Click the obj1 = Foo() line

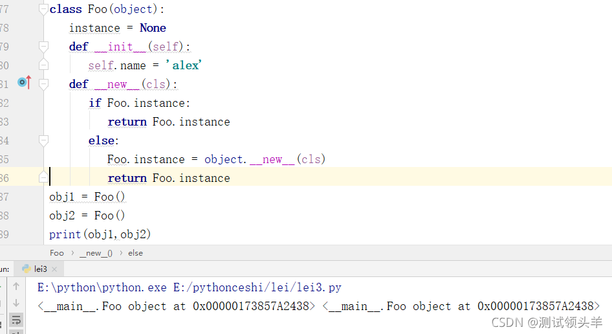(87, 197)
